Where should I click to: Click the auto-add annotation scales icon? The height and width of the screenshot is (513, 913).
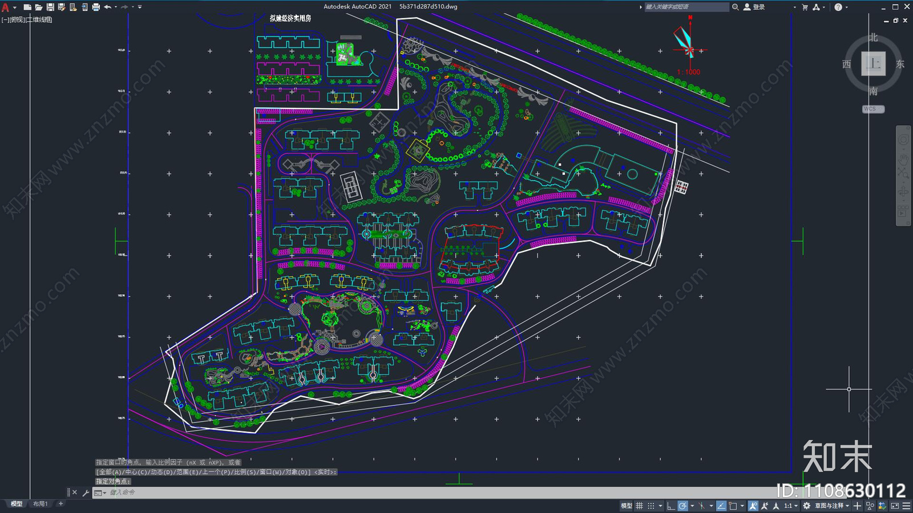coord(765,506)
